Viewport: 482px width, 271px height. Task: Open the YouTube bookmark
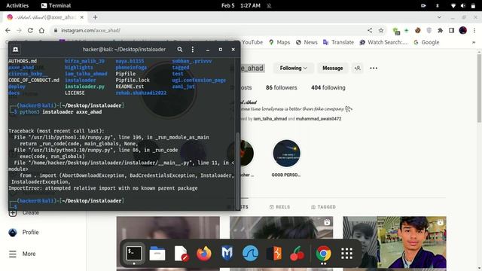[x=252, y=42]
